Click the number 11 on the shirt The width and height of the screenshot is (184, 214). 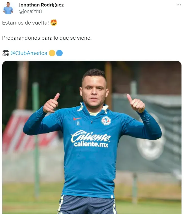[78, 123]
